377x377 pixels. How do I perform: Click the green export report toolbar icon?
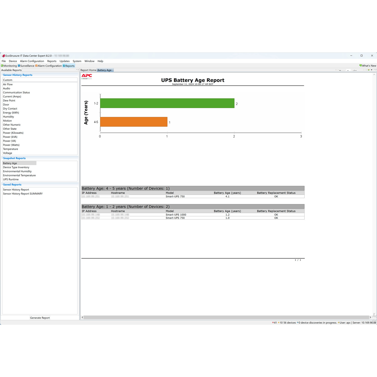click(x=369, y=70)
